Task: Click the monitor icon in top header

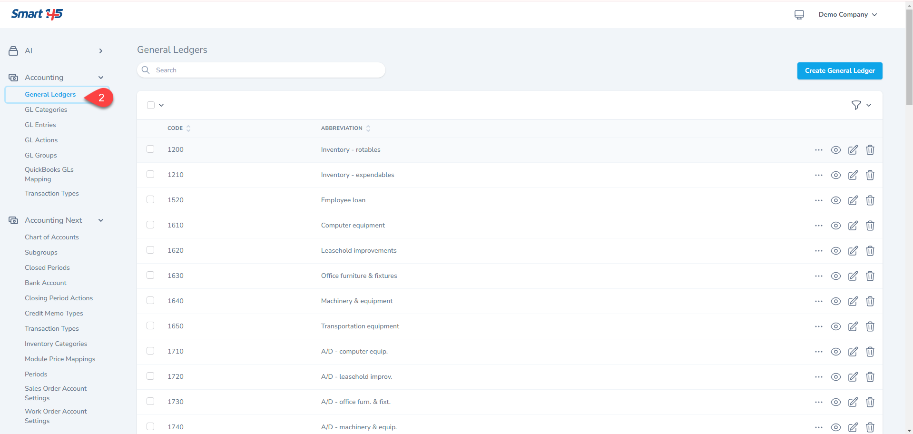Action: [799, 15]
